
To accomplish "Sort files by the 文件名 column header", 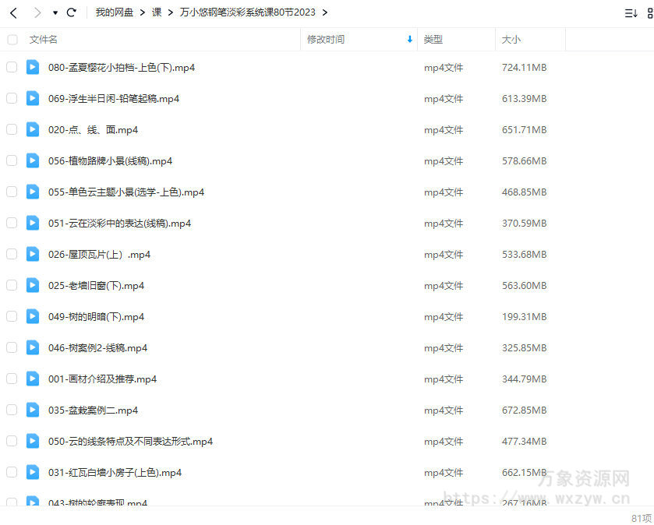I will tap(43, 39).
